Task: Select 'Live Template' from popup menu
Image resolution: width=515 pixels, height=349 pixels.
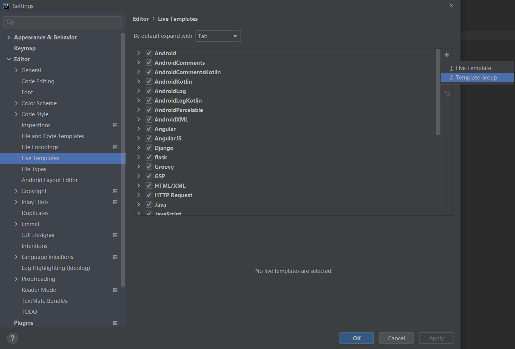Action: 478,68
